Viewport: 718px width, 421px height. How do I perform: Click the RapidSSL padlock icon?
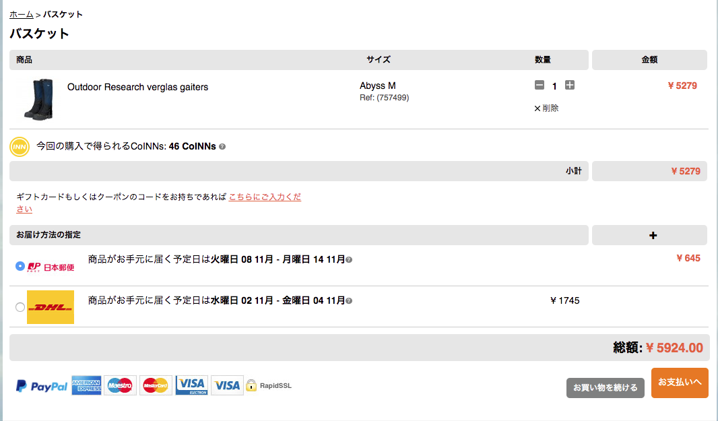click(251, 385)
